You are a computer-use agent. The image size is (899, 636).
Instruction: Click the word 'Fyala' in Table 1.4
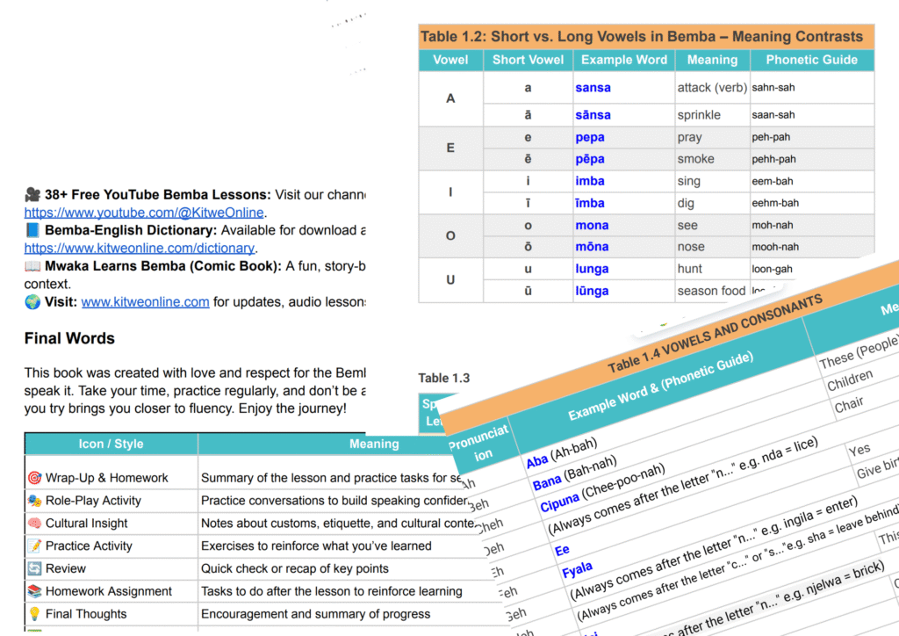click(x=577, y=570)
